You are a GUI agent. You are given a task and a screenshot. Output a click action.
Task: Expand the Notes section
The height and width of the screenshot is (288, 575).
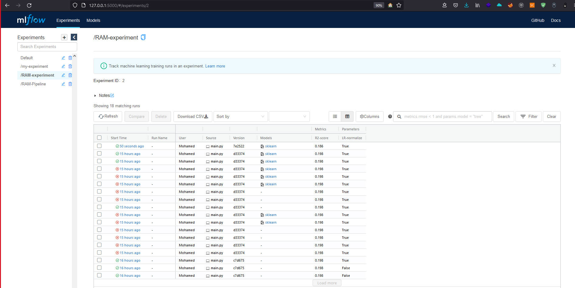(95, 96)
